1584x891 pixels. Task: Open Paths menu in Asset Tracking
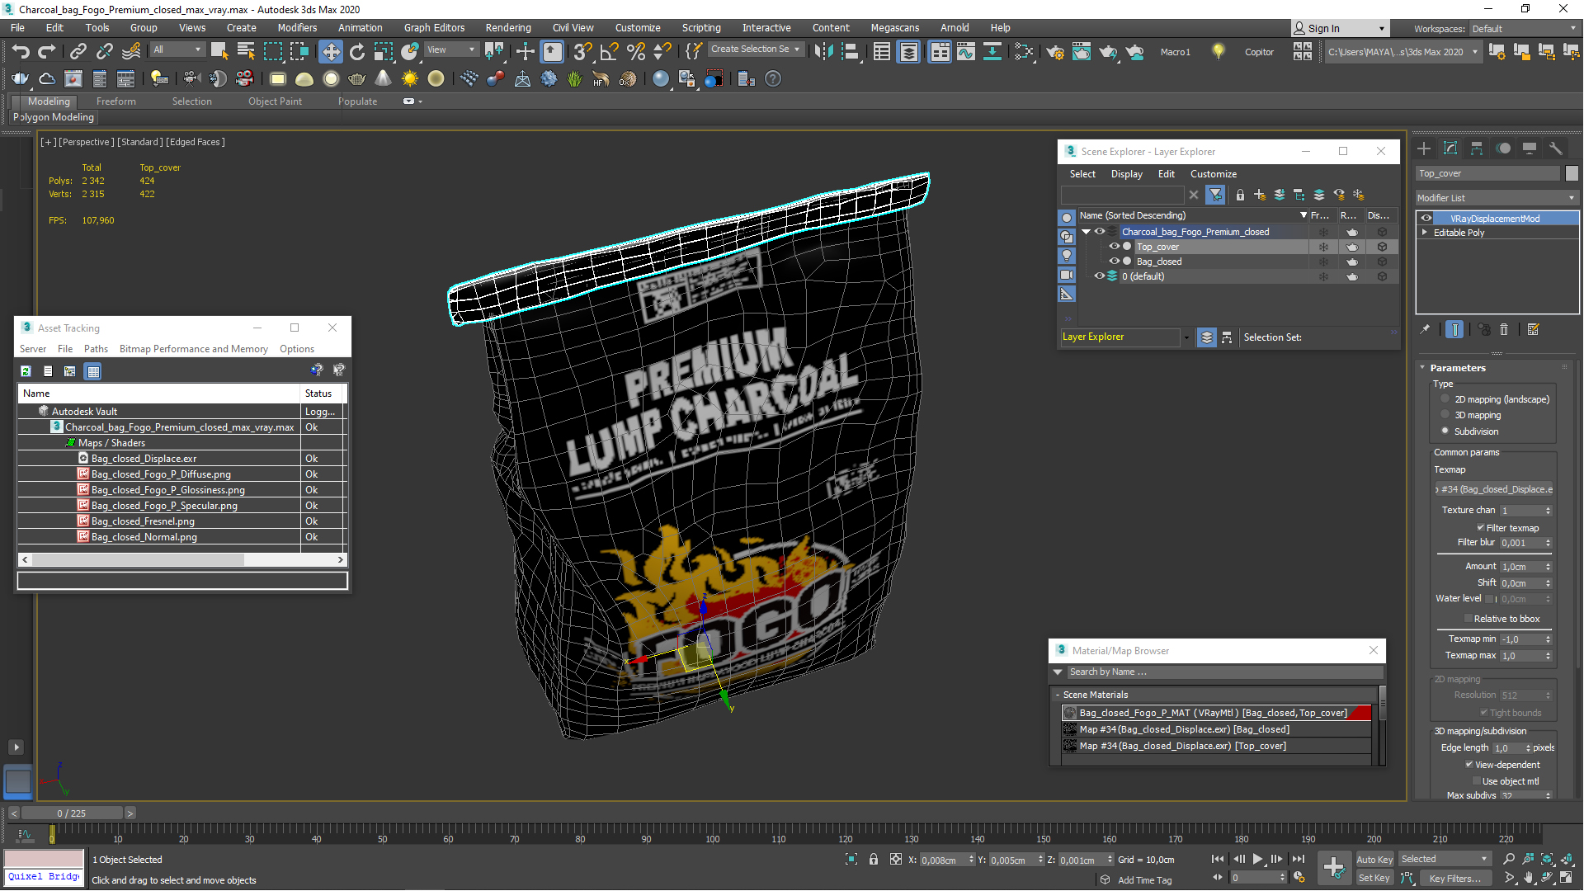click(x=96, y=349)
